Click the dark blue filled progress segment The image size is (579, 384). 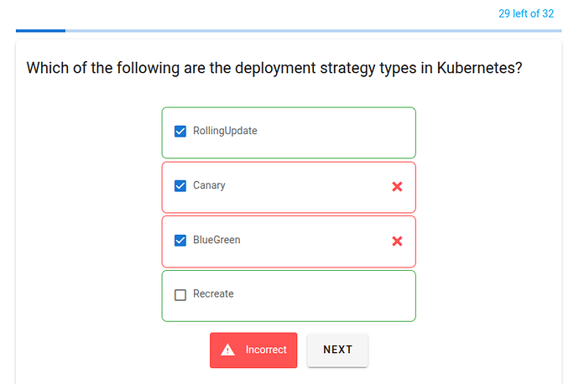(x=40, y=31)
